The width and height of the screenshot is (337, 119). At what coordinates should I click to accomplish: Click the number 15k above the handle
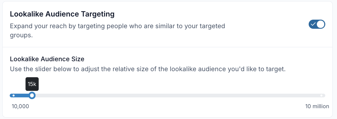pos(32,84)
